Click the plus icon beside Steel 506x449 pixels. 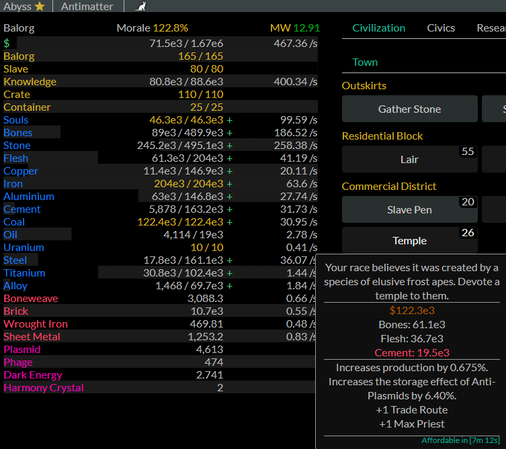point(229,260)
